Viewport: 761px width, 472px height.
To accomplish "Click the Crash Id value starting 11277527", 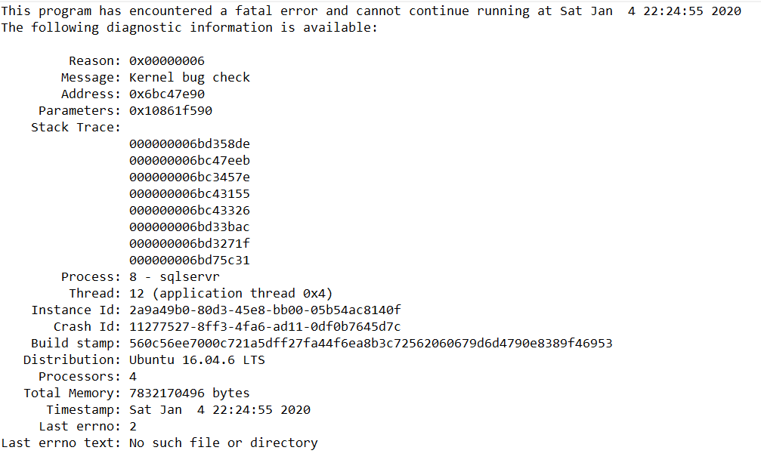I will click(x=264, y=326).
